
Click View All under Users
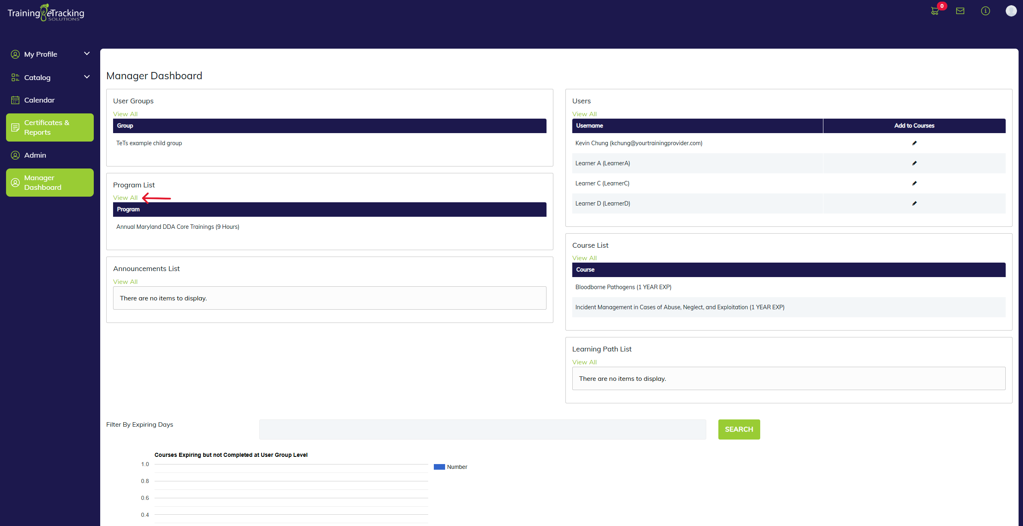click(584, 114)
